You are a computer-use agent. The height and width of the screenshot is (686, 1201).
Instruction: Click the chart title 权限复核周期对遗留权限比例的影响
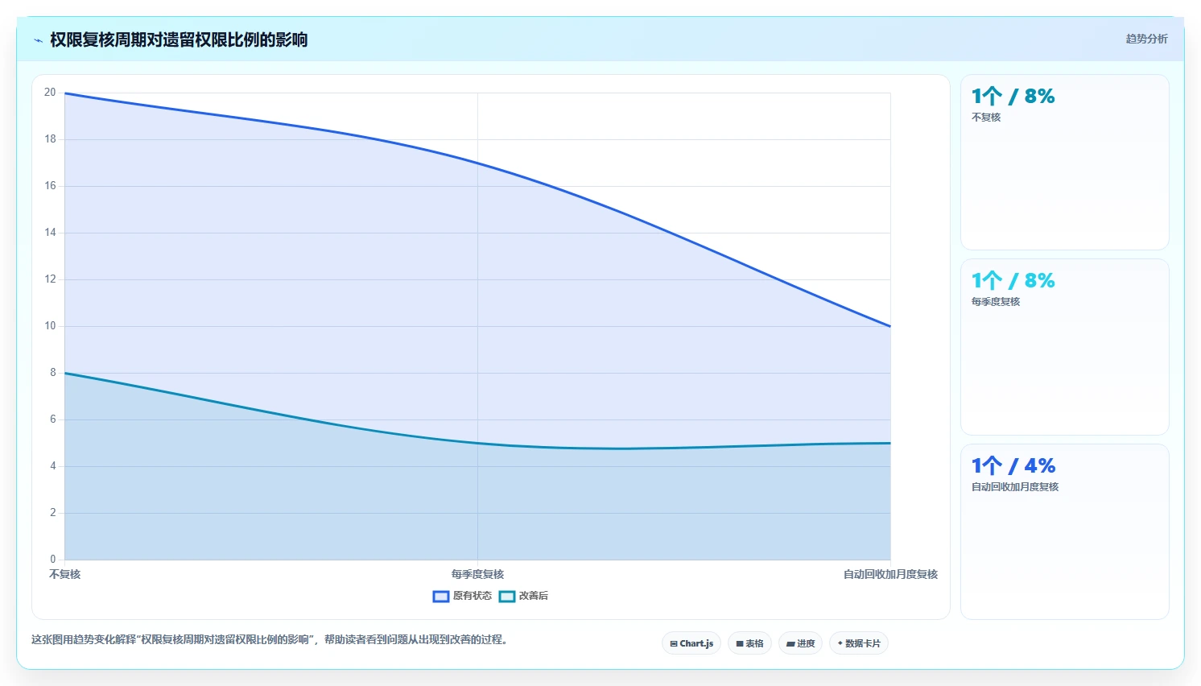click(179, 39)
